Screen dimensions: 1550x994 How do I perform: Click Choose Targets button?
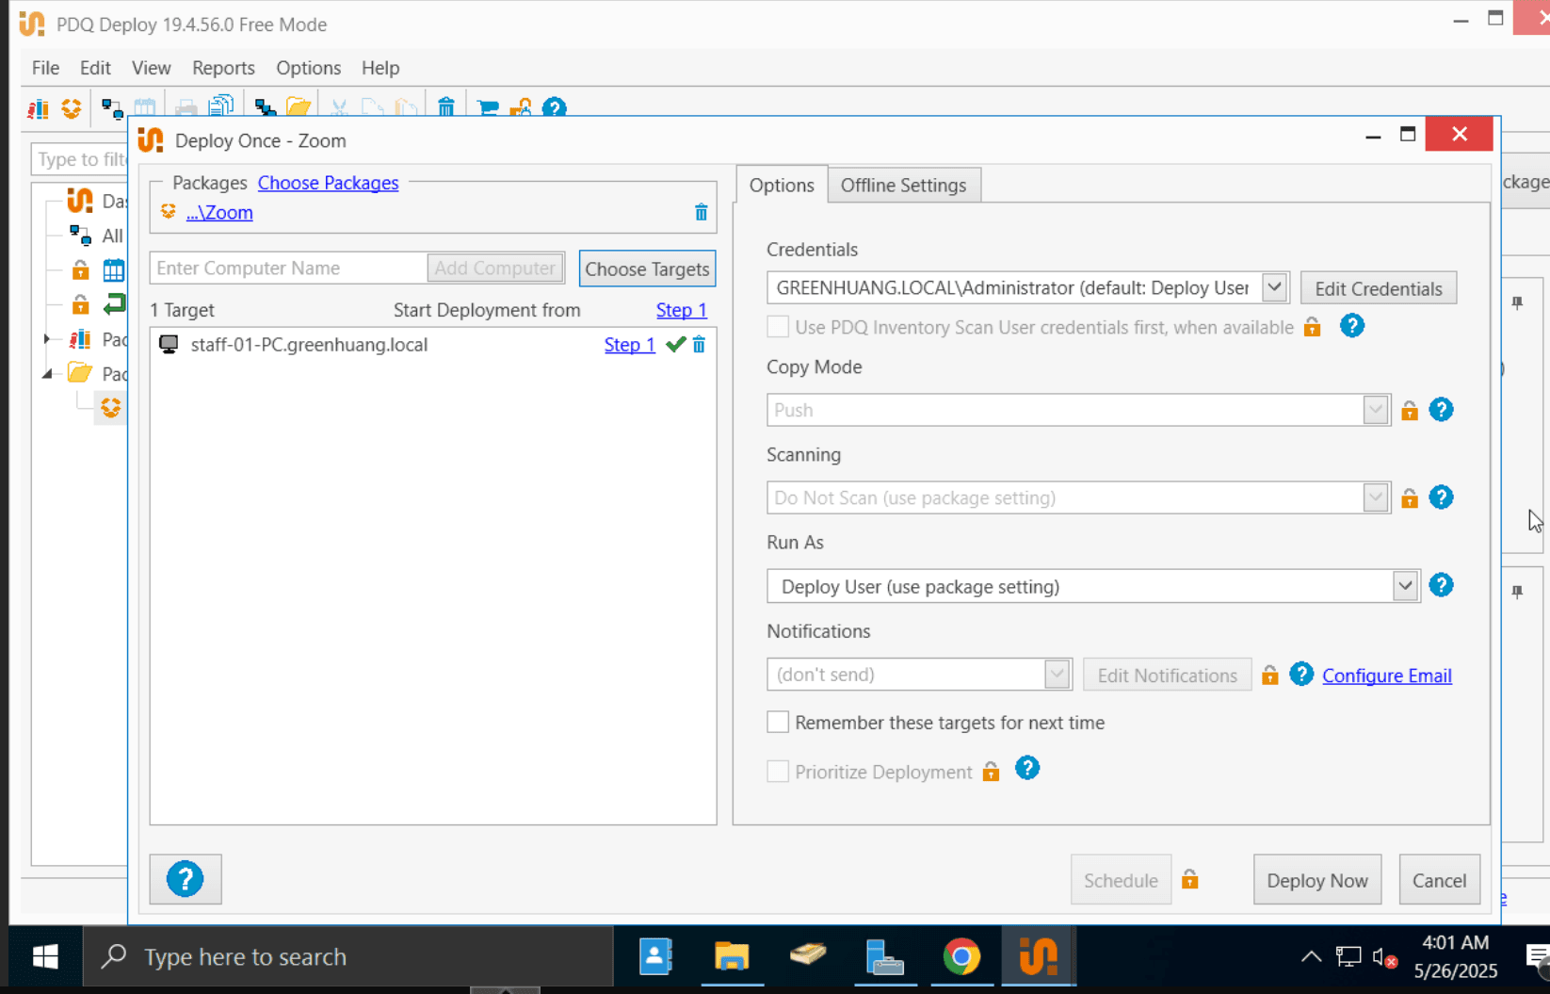647,269
